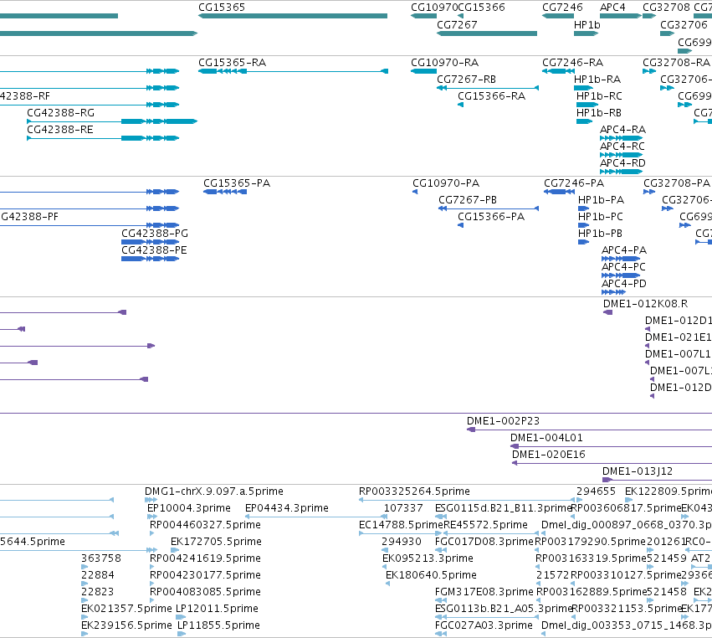Click EST RP004083085.5prime label
This screenshot has height=638, width=712.
[205, 592]
